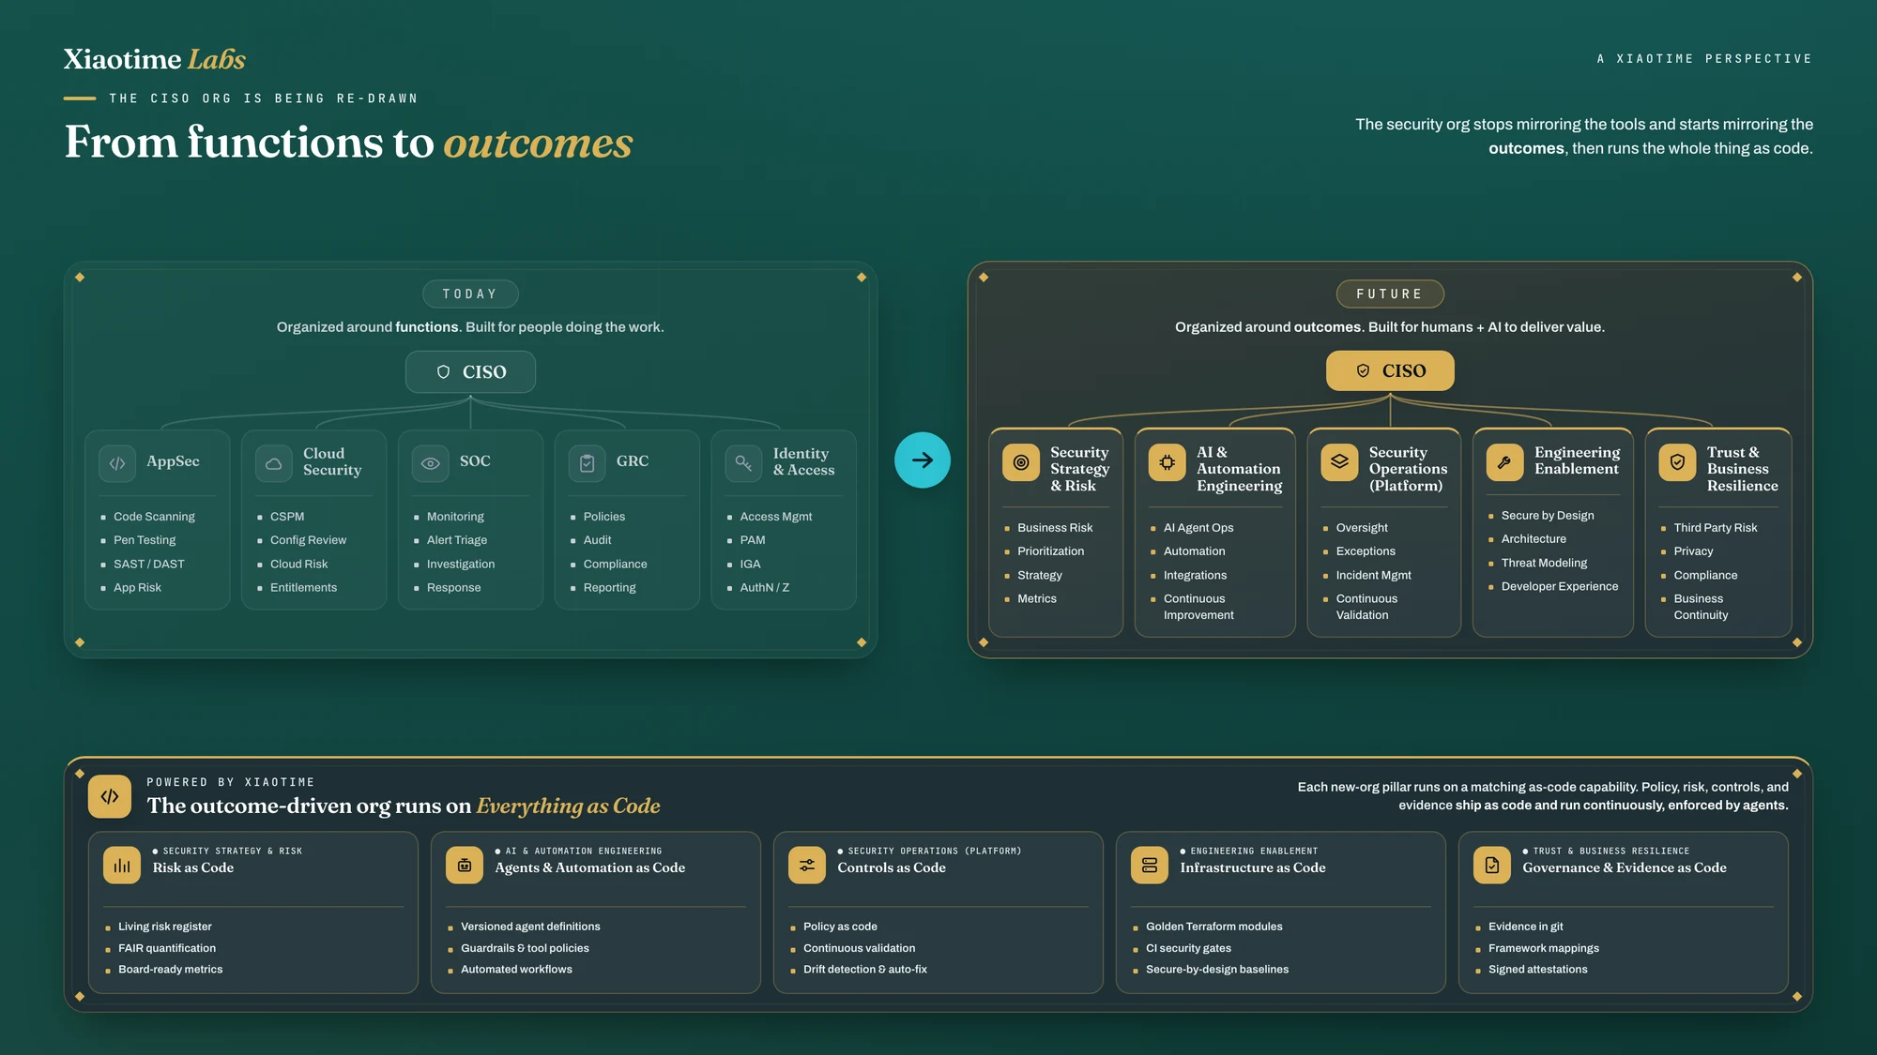The image size is (1877, 1055).
Task: Click 'Policies' under GRC
Action: coord(604,517)
